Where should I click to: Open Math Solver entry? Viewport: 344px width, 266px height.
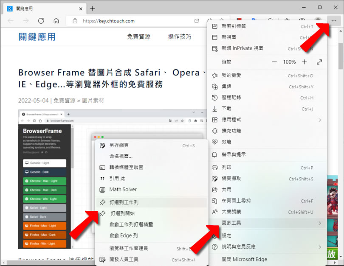click(x=151, y=190)
